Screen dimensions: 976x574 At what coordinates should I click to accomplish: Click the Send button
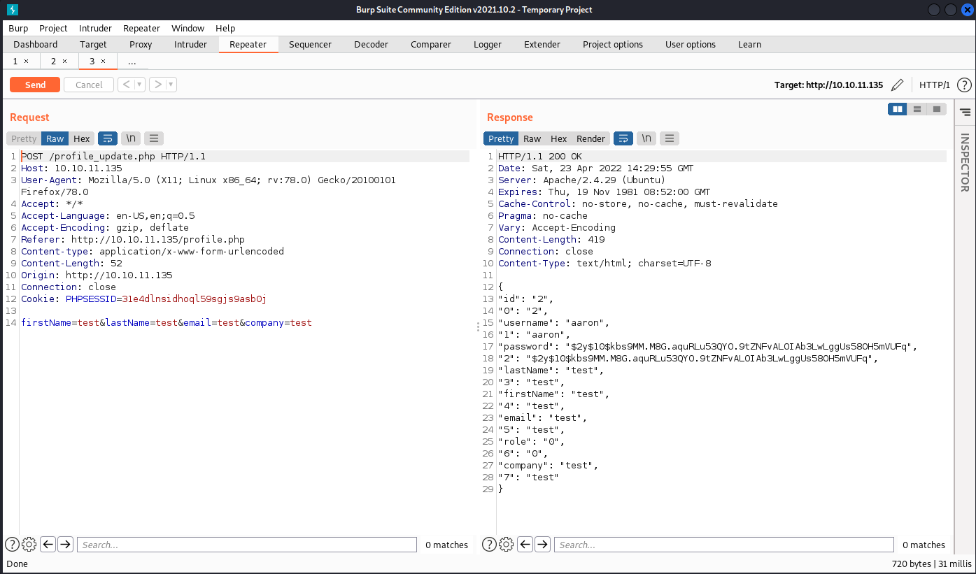(x=35, y=85)
